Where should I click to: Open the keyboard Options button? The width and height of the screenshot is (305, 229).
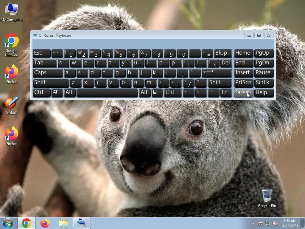click(244, 93)
